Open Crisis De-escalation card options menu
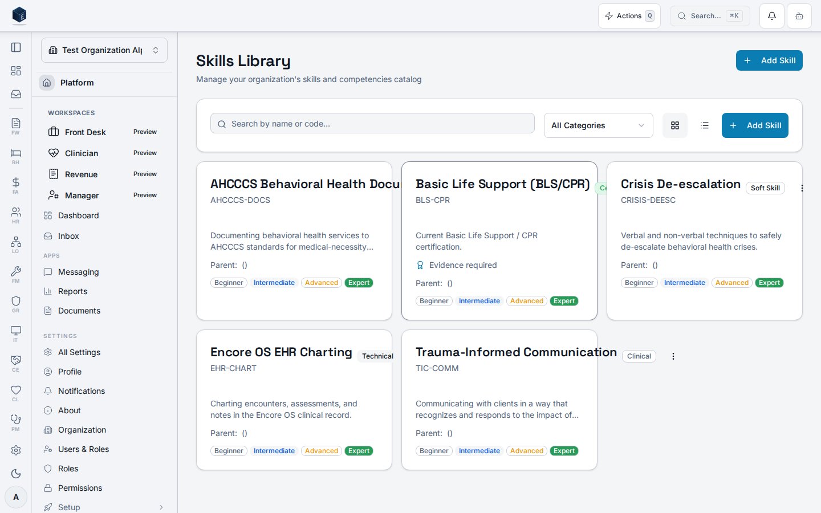This screenshot has height=513, width=821. (x=802, y=188)
